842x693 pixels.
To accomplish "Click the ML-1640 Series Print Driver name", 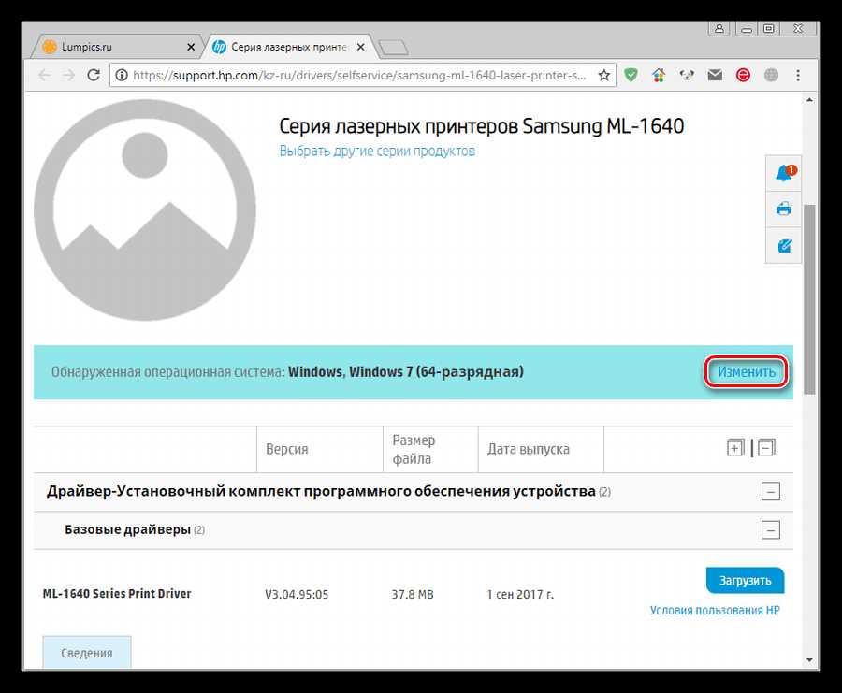I will coord(117,594).
